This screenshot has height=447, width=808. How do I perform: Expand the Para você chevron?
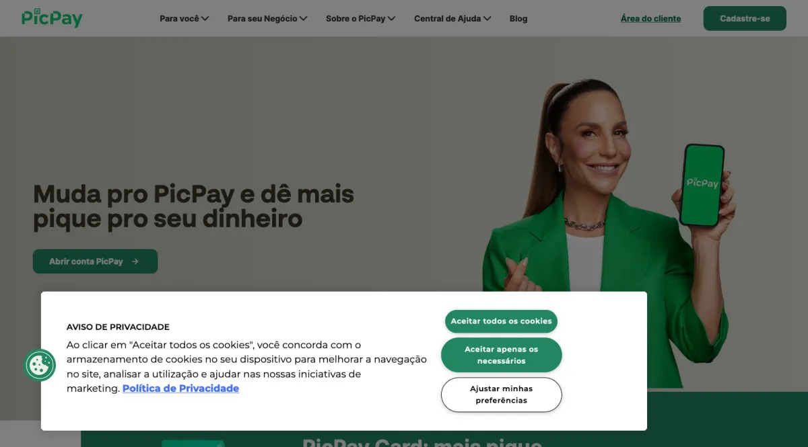205,19
